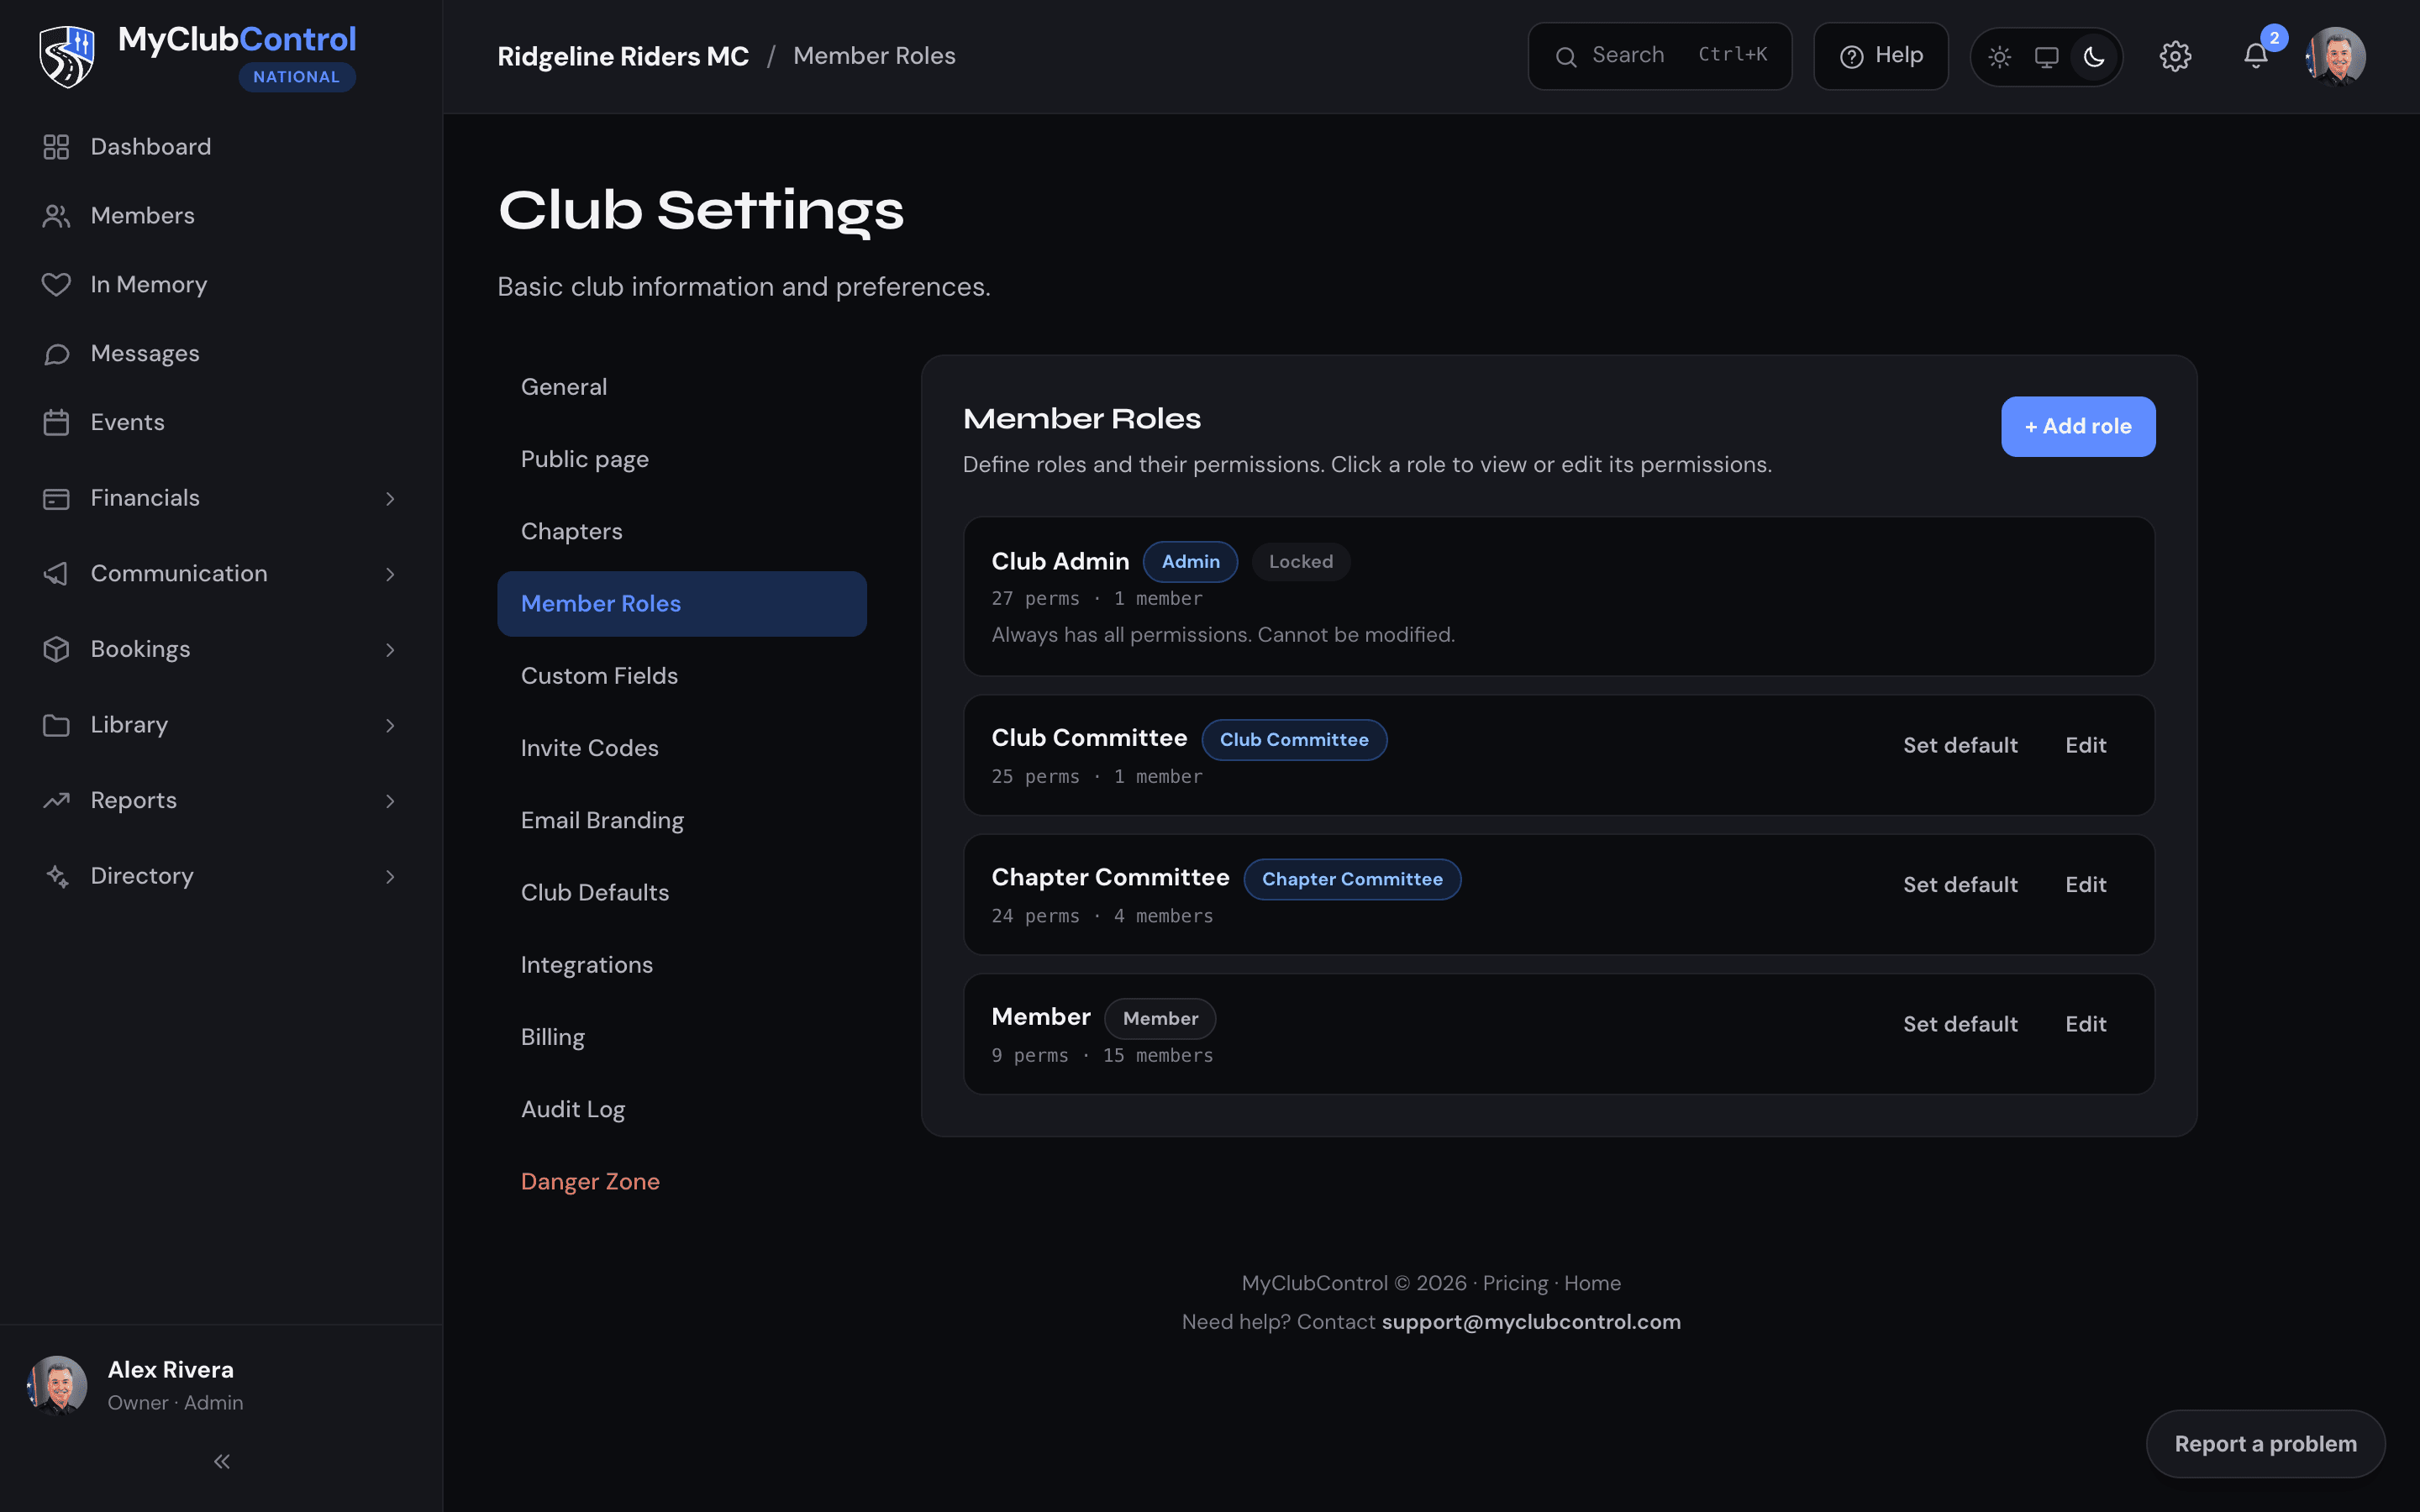Open settings via the gear icon

tap(2175, 56)
